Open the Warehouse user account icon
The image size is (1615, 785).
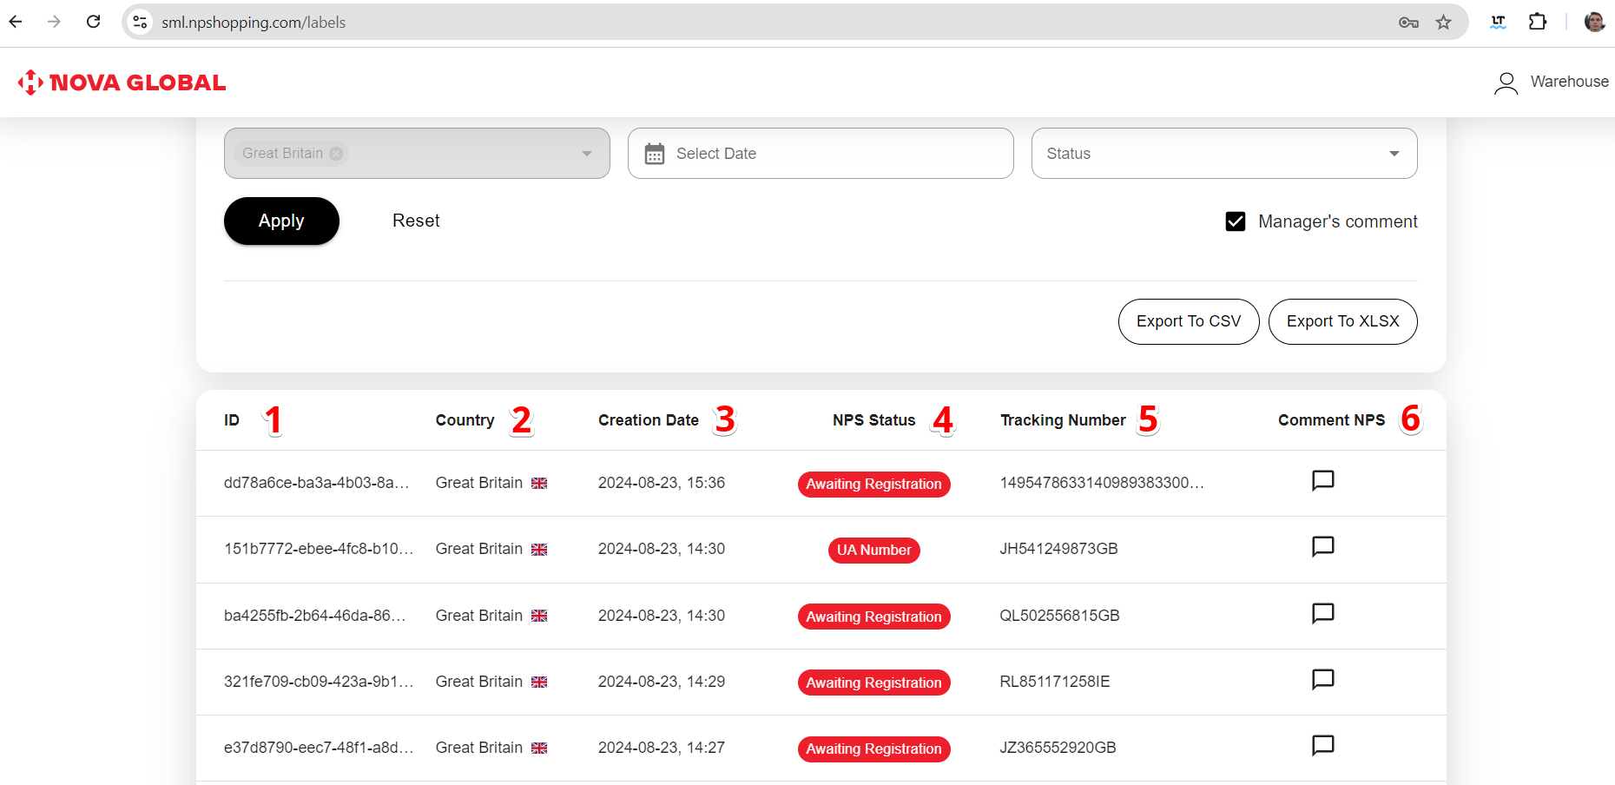pos(1506,82)
